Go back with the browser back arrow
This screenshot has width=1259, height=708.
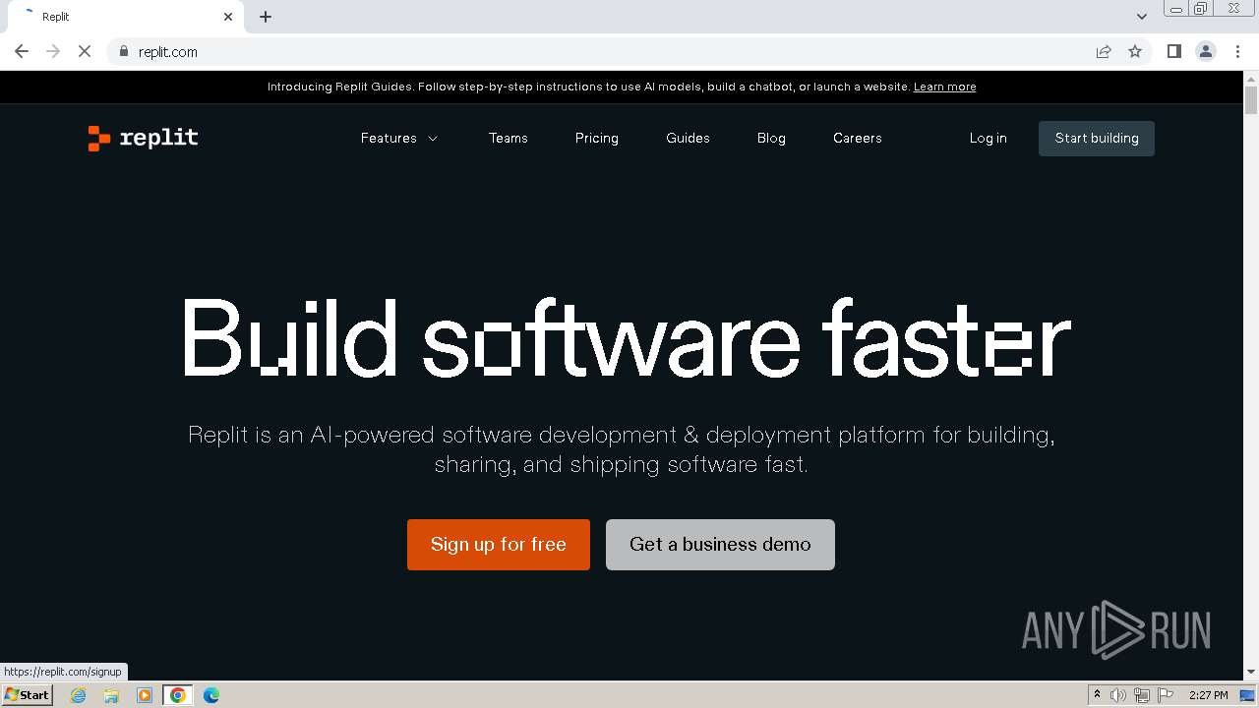pos(22,51)
